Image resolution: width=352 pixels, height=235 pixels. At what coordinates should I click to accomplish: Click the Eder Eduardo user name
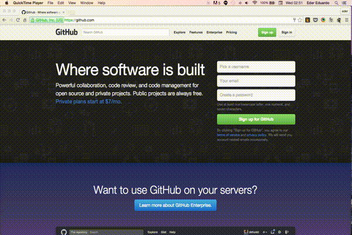click(x=318, y=3)
